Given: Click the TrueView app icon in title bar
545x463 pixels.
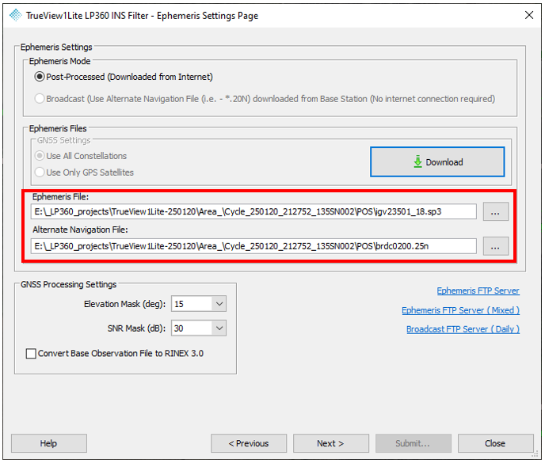Looking at the screenshot, I should [15, 15].
